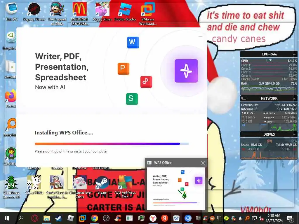Image resolution: width=299 pixels, height=224 pixels.
Task: Click the orange Presentation P icon in installer
Action: coord(124,69)
